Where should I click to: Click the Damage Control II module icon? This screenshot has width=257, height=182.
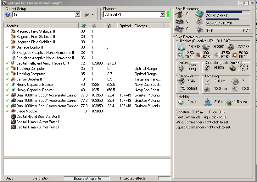click(13, 47)
